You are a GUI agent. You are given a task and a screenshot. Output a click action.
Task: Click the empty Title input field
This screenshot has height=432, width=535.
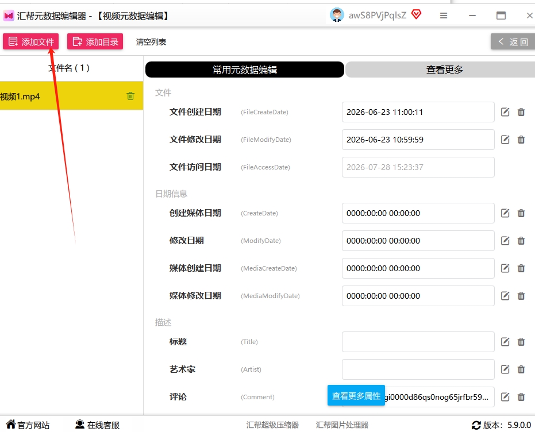pyautogui.click(x=418, y=342)
